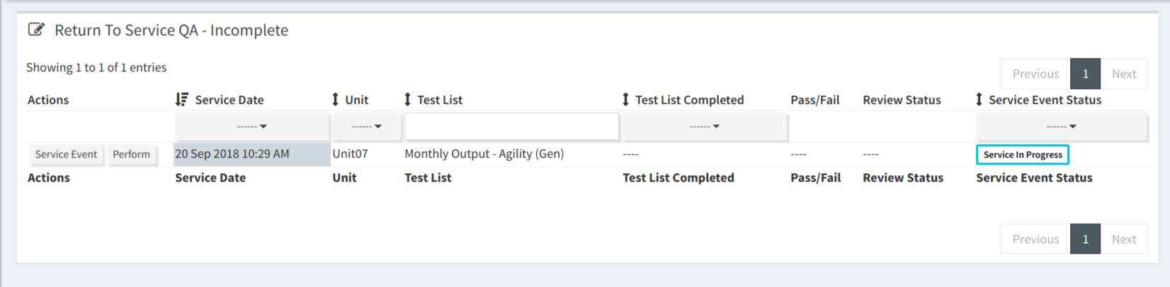
Task: Click the edit pencil icon beside the title
Action: pyautogui.click(x=36, y=30)
